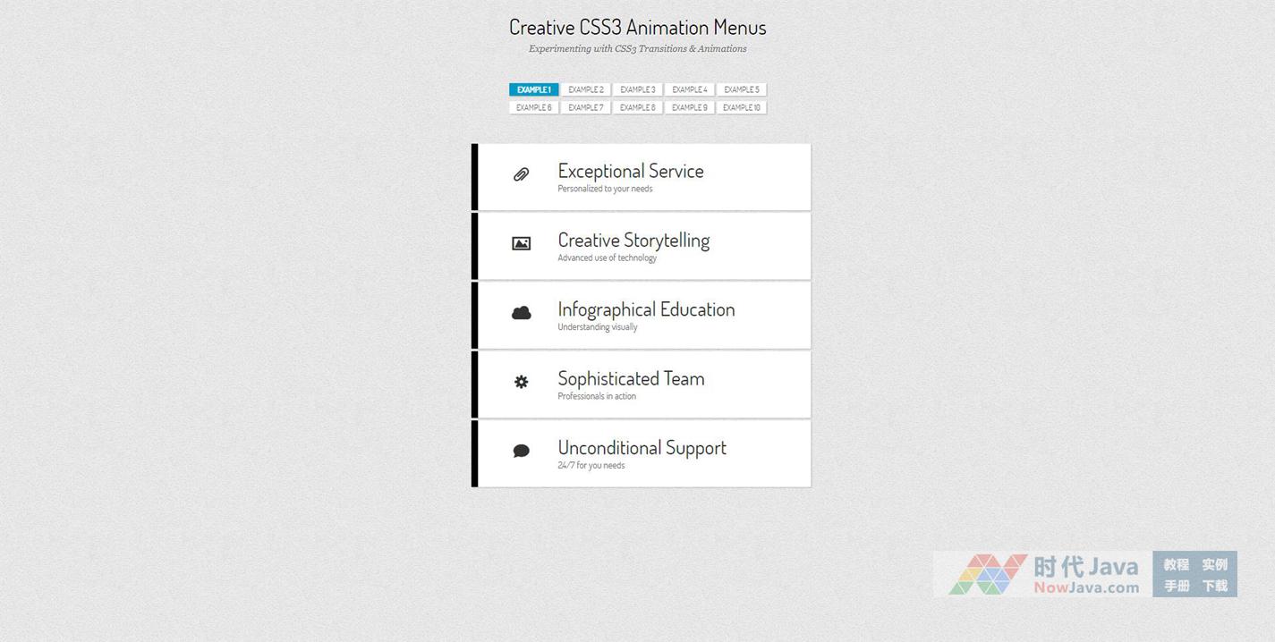Go to the Example 4 tab
This screenshot has width=1275, height=642.
point(690,89)
